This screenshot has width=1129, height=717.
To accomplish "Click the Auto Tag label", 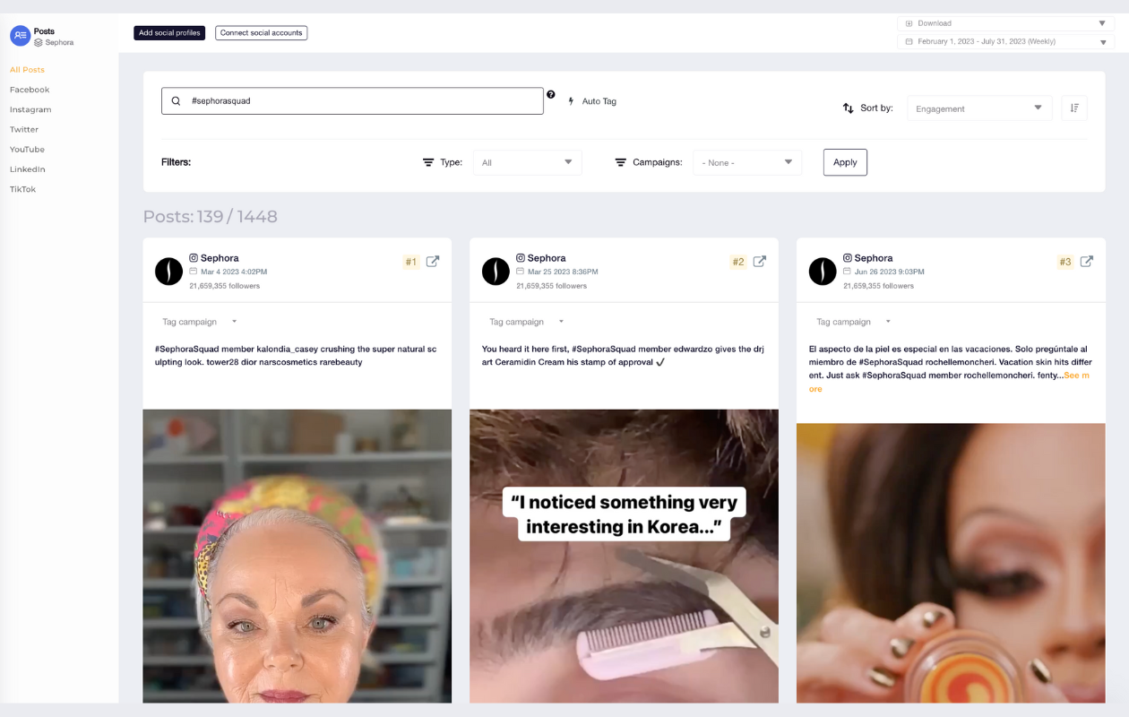I will pos(599,101).
